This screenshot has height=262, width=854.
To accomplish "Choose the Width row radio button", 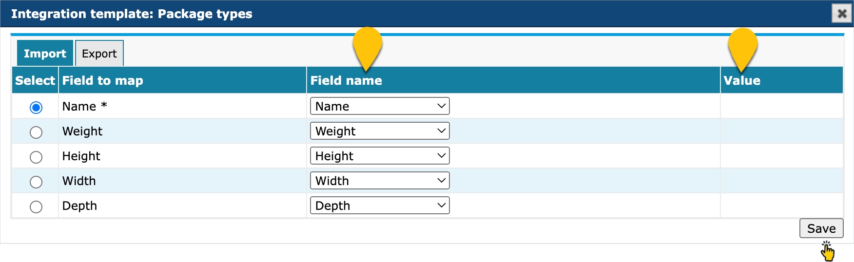I will pos(36,182).
